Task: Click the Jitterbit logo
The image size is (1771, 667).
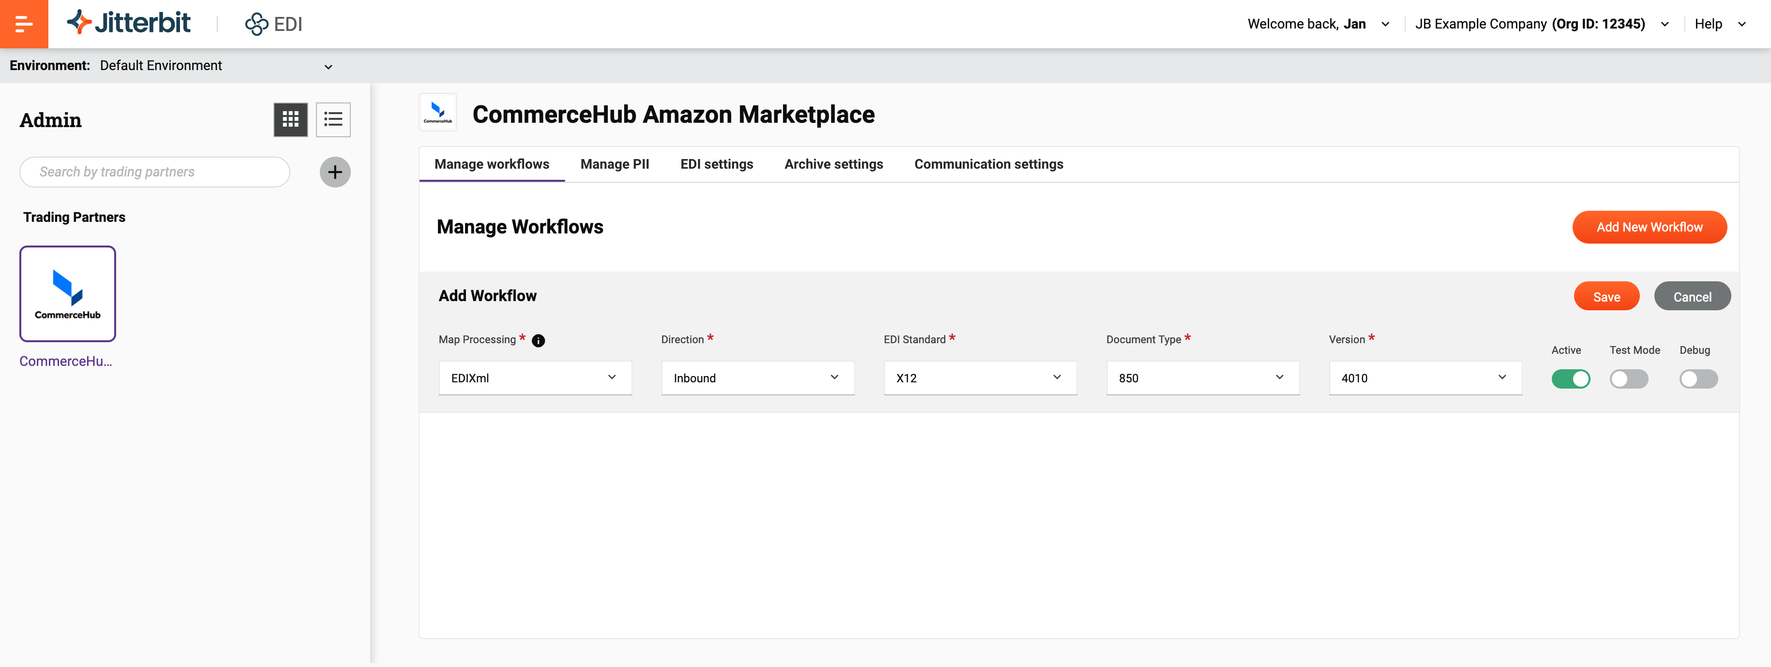Action: [x=129, y=23]
